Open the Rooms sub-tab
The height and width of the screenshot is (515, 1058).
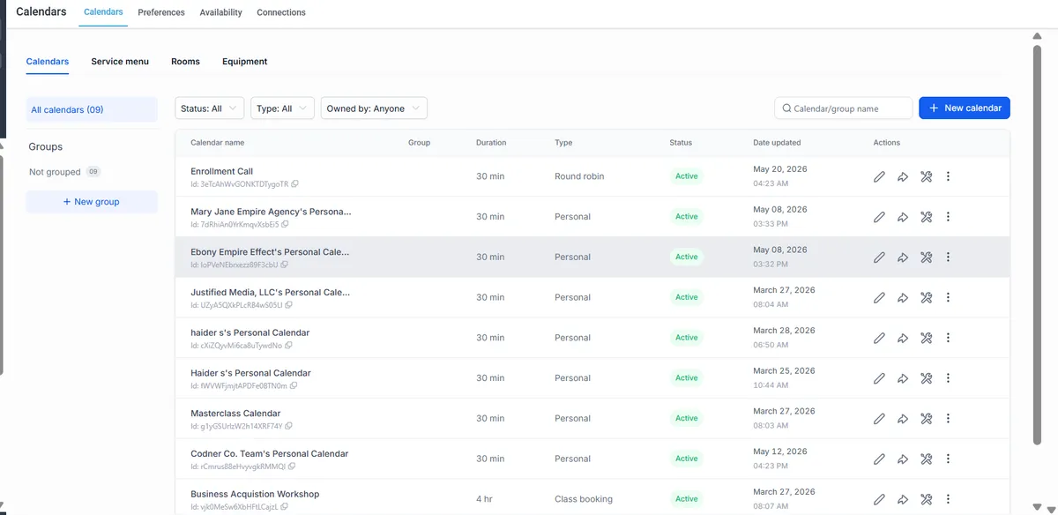click(185, 62)
